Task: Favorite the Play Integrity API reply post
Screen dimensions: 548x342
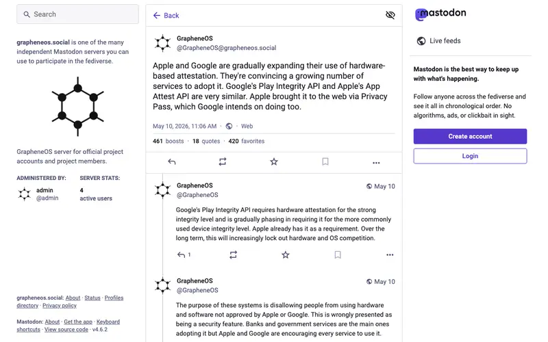Action: click(286, 254)
